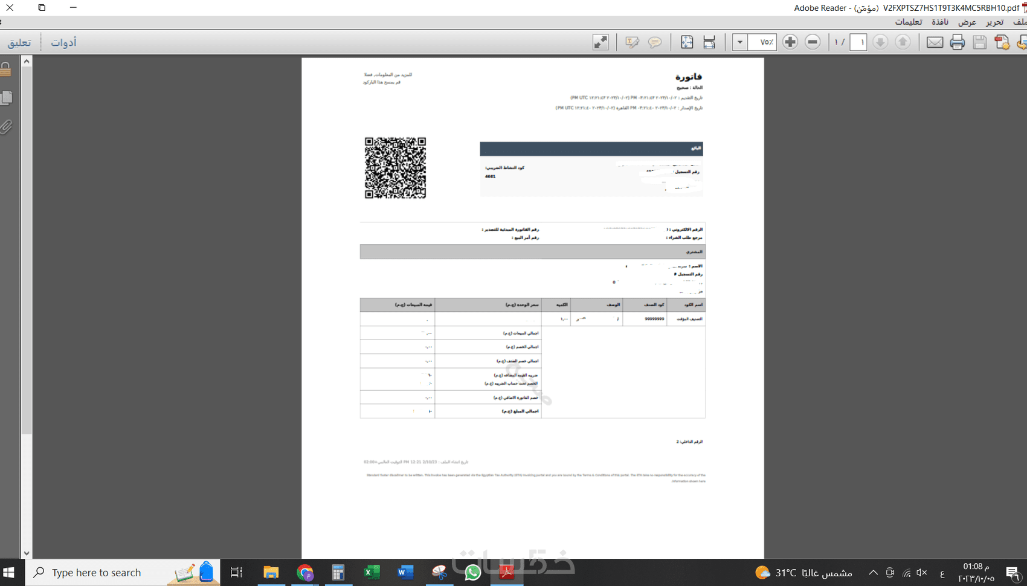Viewport: 1027px width, 586px height.
Task: Click the فاتورة invoice title text
Action: click(689, 77)
